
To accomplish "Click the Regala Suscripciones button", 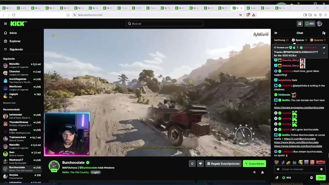I will pyautogui.click(x=223, y=164).
